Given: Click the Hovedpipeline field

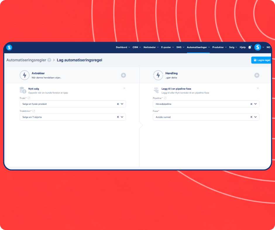Looking at the screenshot, I should (x=206, y=104).
